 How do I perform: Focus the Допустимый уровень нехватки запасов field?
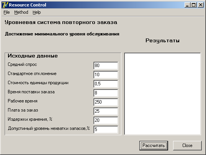point(106,129)
